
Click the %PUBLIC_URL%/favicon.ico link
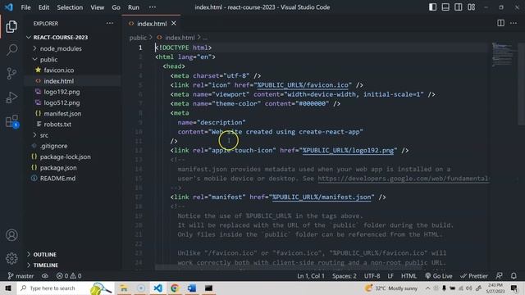pos(303,85)
